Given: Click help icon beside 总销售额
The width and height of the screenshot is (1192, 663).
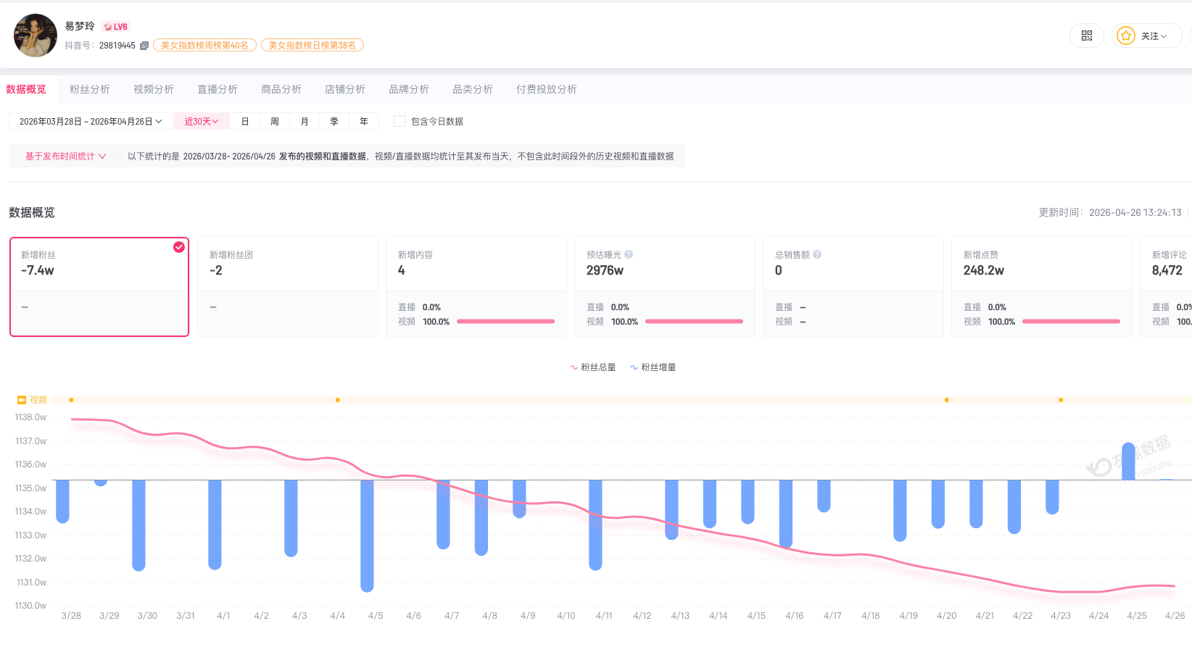Looking at the screenshot, I should [817, 254].
